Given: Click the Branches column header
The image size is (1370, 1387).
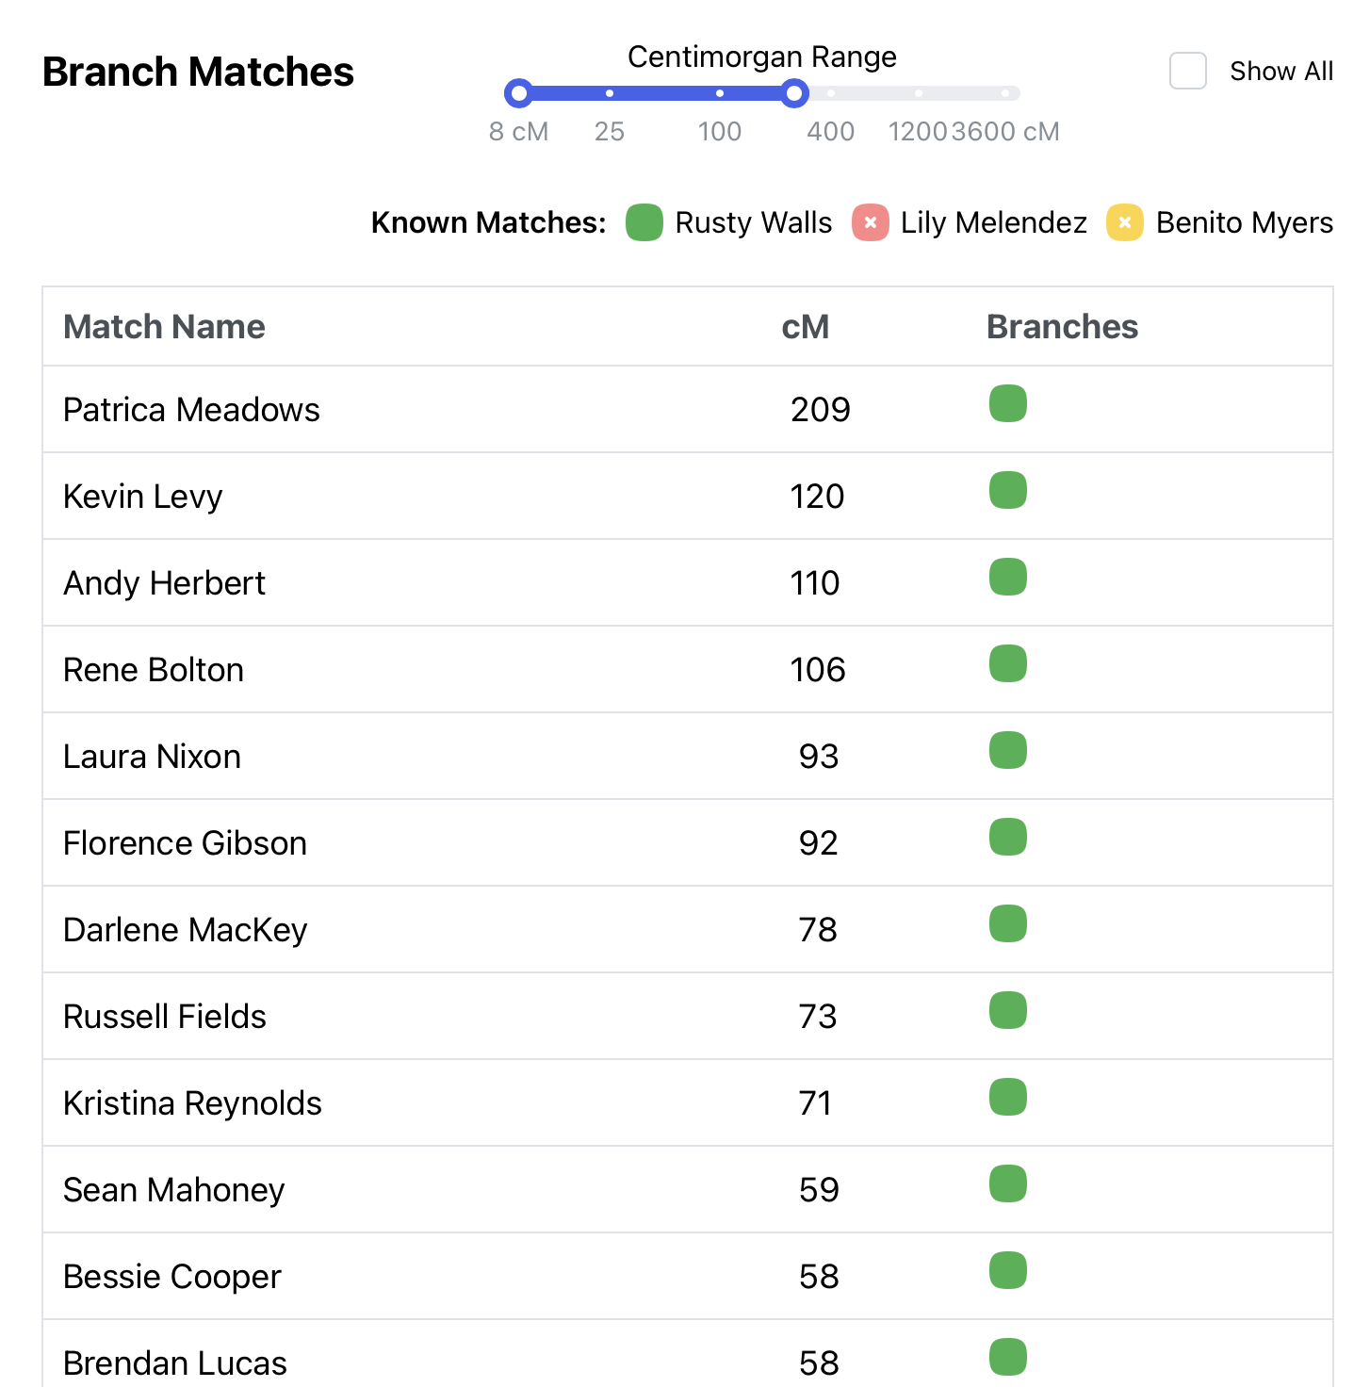Looking at the screenshot, I should tap(1062, 327).
